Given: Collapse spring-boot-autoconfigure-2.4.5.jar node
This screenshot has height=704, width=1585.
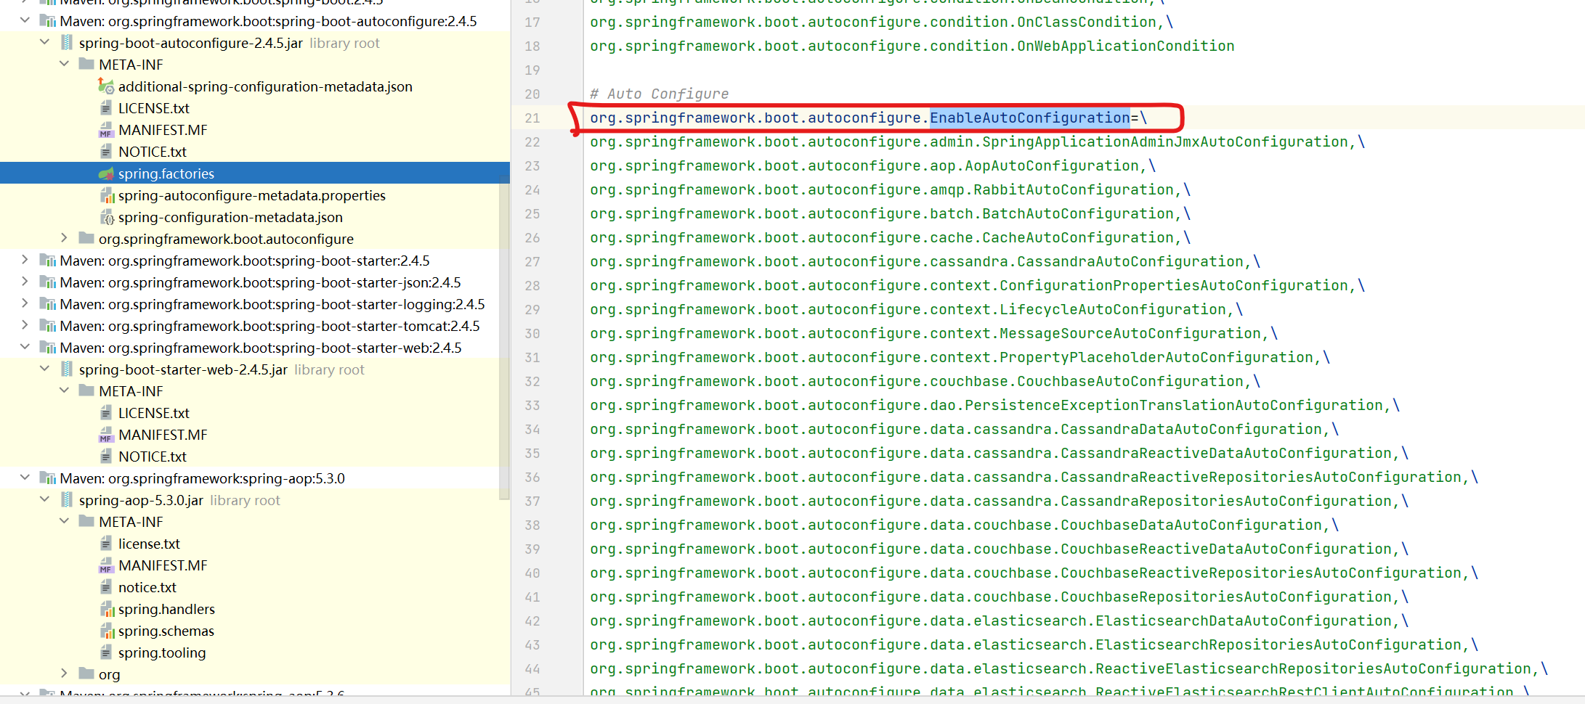Looking at the screenshot, I should (44, 42).
